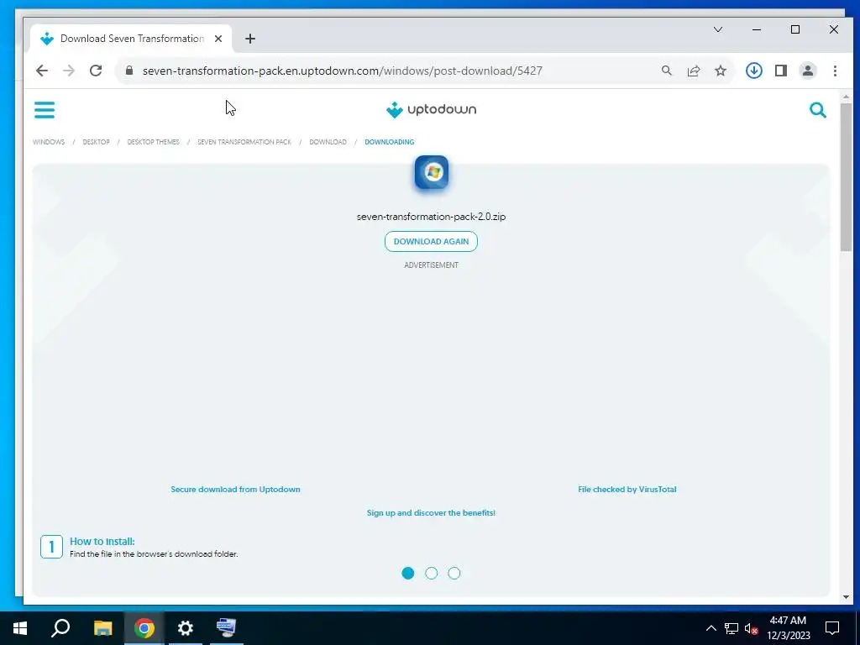
Task: Open File Explorer from taskbar
Action: point(102,628)
